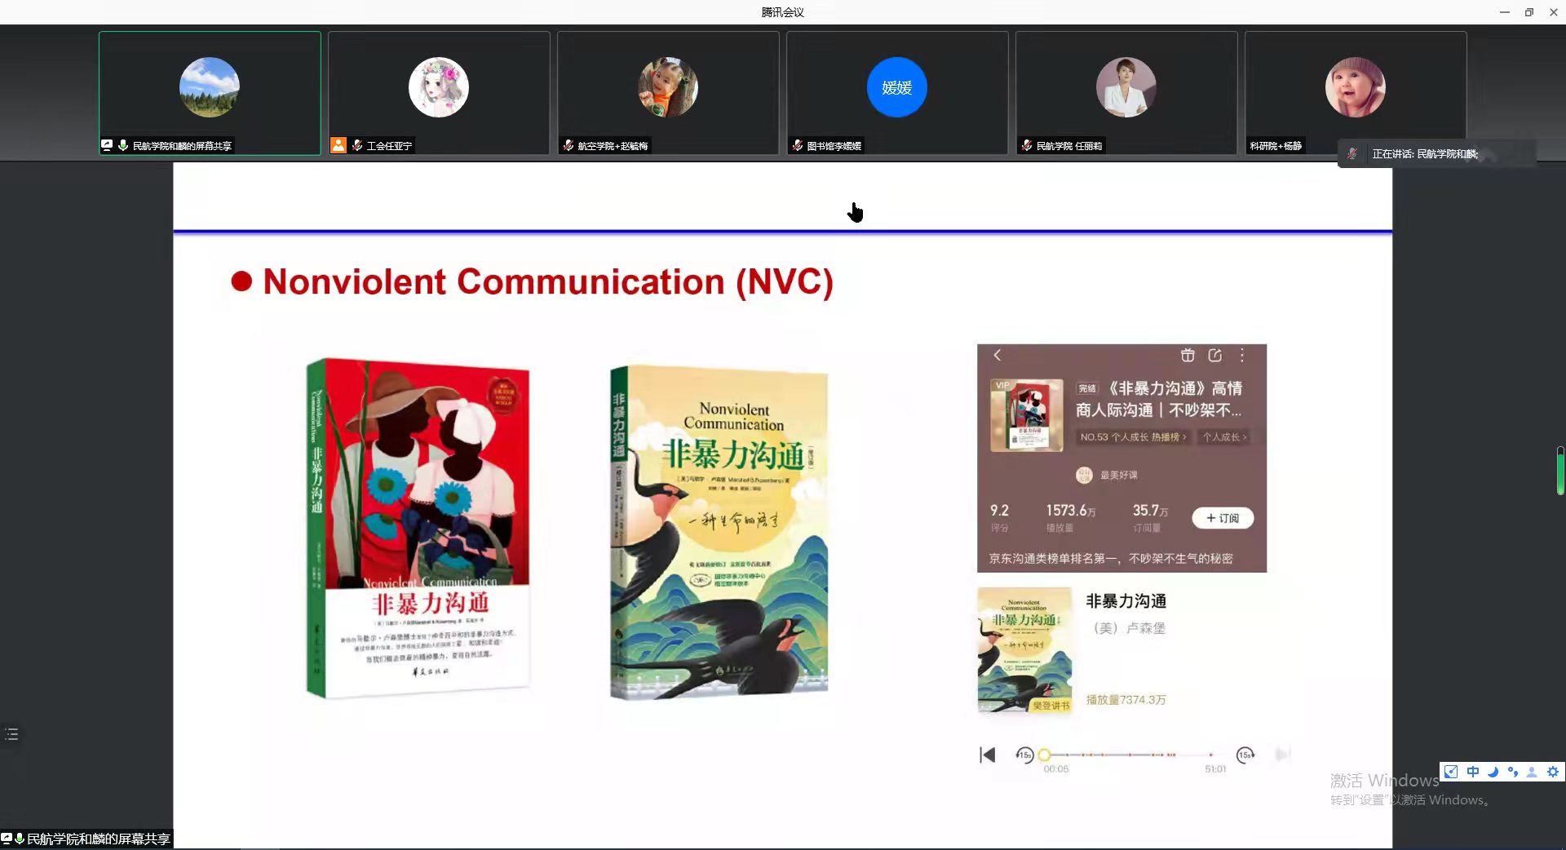
Task: Click skip-to-previous track button
Action: click(x=987, y=755)
